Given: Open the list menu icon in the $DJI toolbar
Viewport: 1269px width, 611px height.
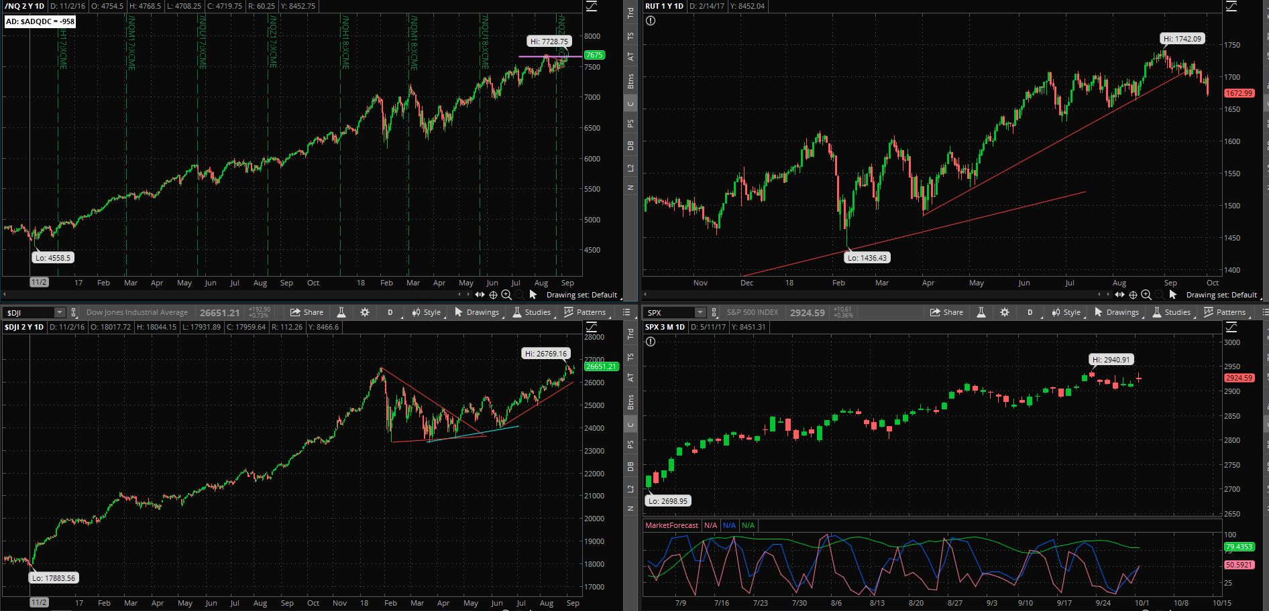Looking at the screenshot, I should 626,312.
